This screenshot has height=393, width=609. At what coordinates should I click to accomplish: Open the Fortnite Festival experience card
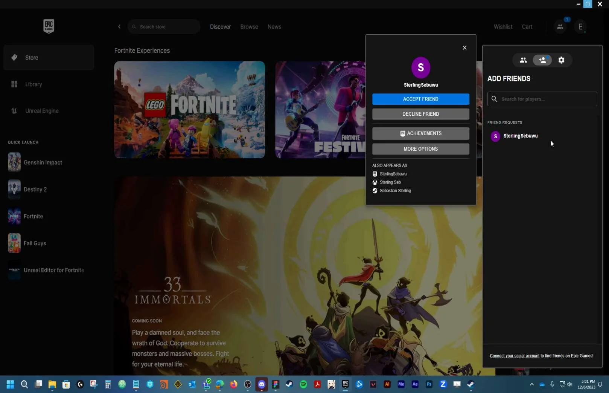[320, 110]
